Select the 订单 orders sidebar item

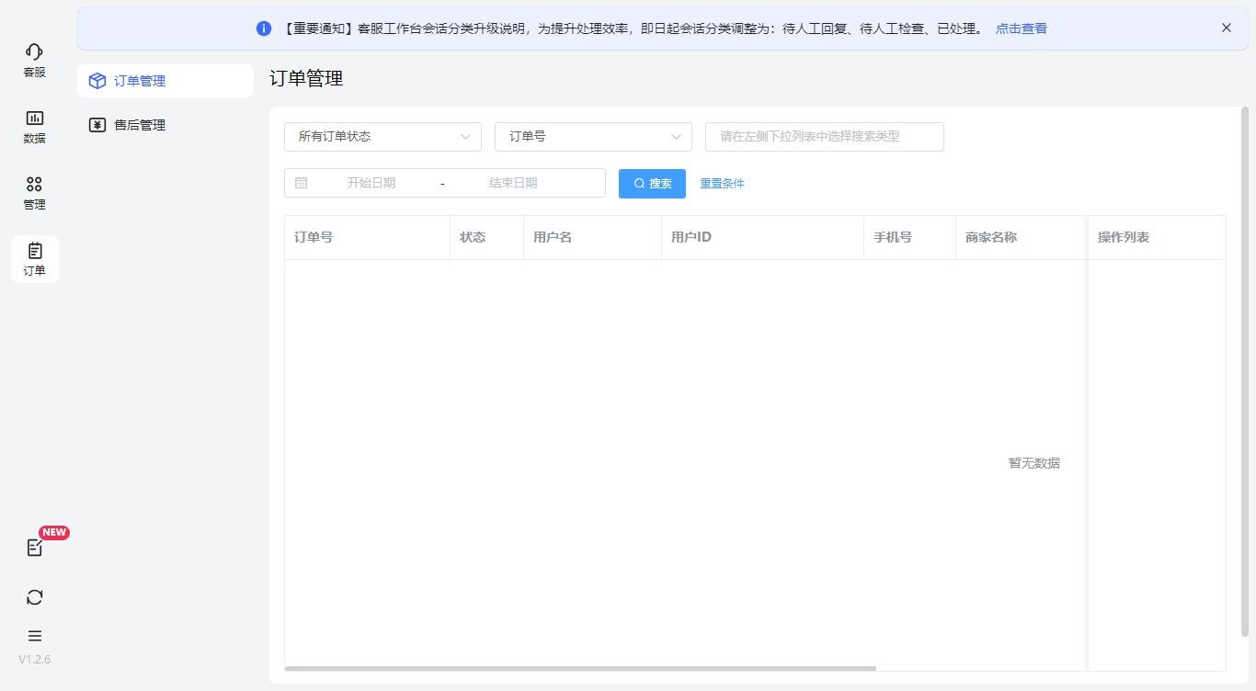34,258
